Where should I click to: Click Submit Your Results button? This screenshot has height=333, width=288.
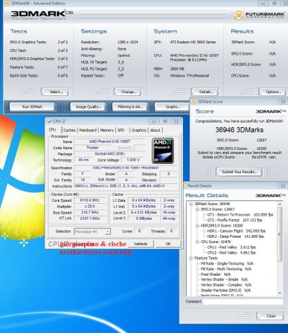239,172
